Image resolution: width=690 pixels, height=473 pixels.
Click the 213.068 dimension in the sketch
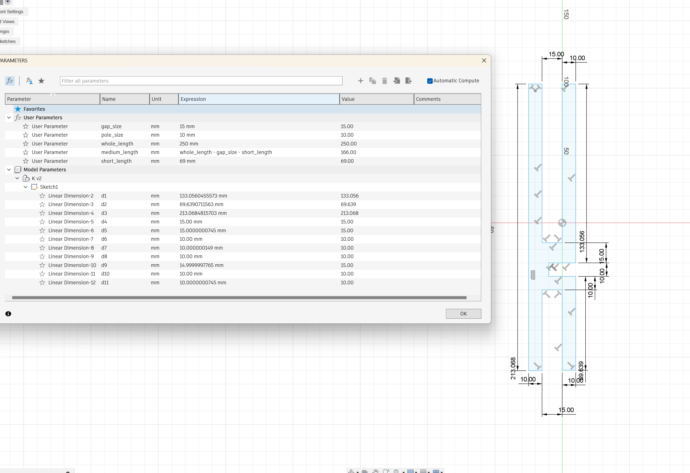tap(513, 369)
